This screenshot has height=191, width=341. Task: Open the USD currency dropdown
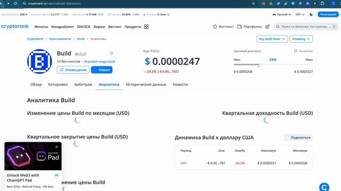coord(299,14)
